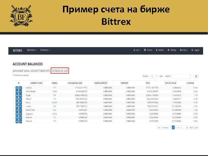Open the Wallets page from the navbar
The image size is (208, 156).
pyautogui.click(x=160, y=50)
